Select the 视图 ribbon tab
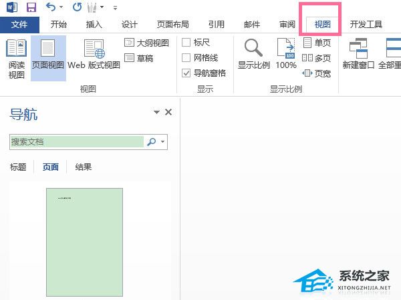 323,25
